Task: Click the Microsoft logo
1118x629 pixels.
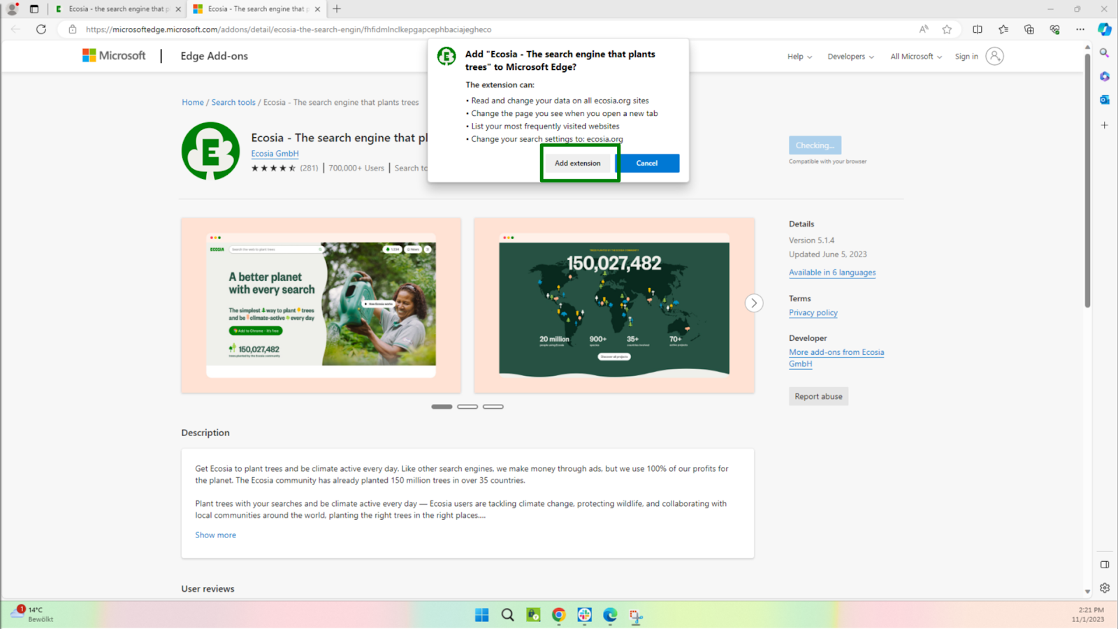Action: 114,56
